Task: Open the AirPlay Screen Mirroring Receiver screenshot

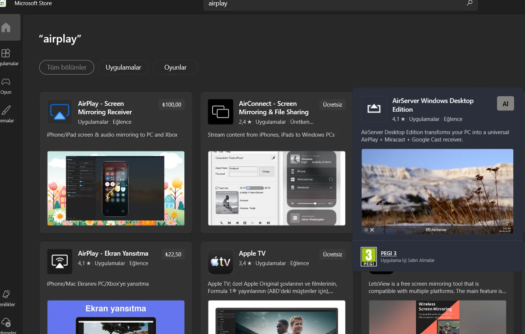Action: [x=116, y=188]
